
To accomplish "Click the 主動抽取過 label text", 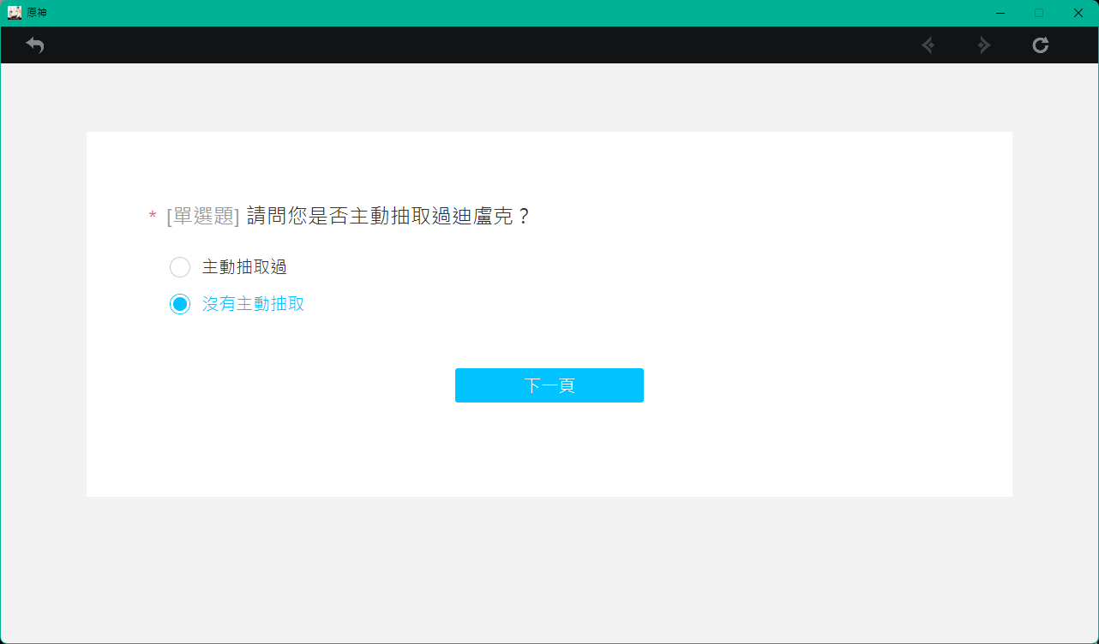I will click(244, 267).
